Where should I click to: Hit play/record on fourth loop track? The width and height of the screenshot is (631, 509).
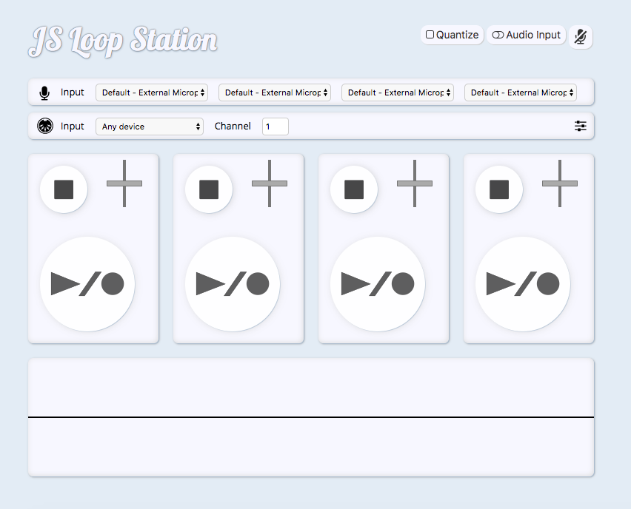click(523, 284)
